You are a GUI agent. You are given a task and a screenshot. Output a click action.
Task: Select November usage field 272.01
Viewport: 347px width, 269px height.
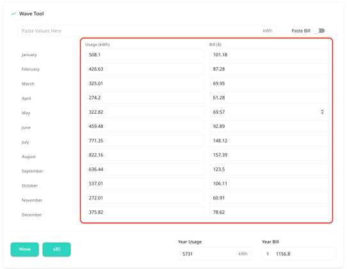pos(145,198)
